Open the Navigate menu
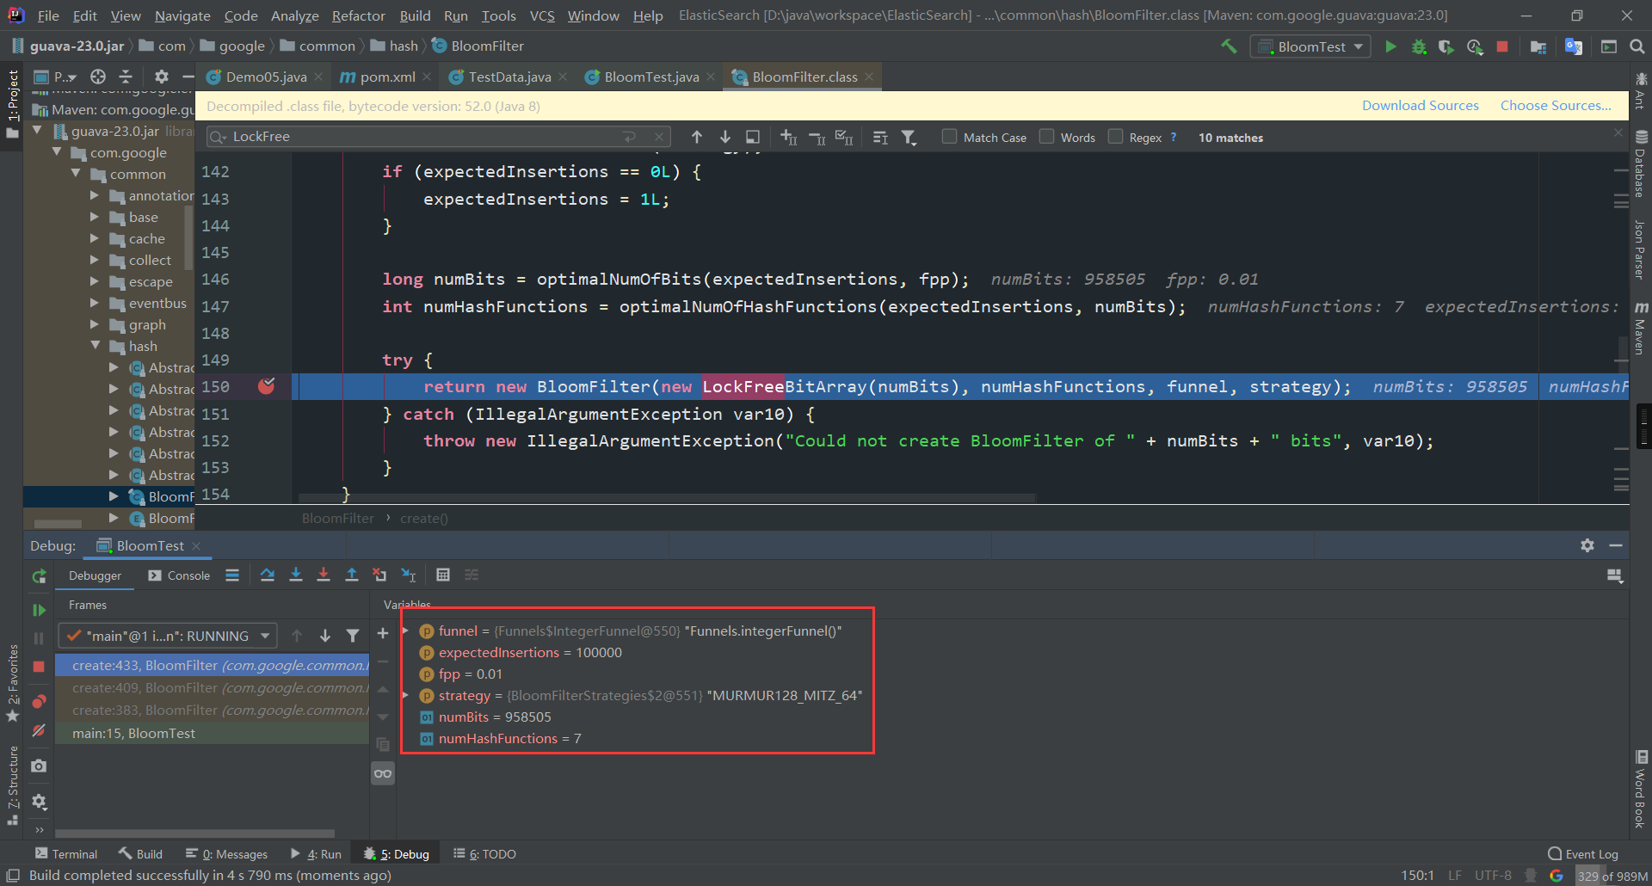The image size is (1652, 886). [x=182, y=15]
